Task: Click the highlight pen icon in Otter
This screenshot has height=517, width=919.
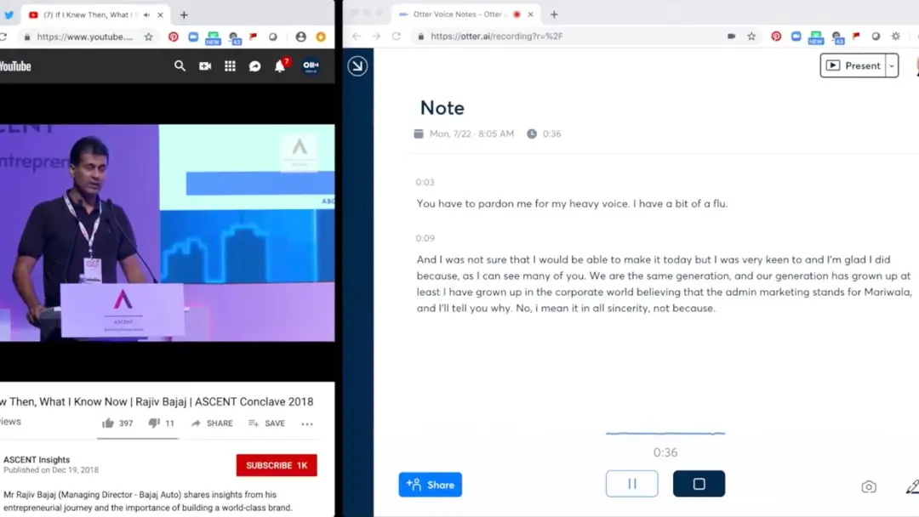Action: (912, 486)
